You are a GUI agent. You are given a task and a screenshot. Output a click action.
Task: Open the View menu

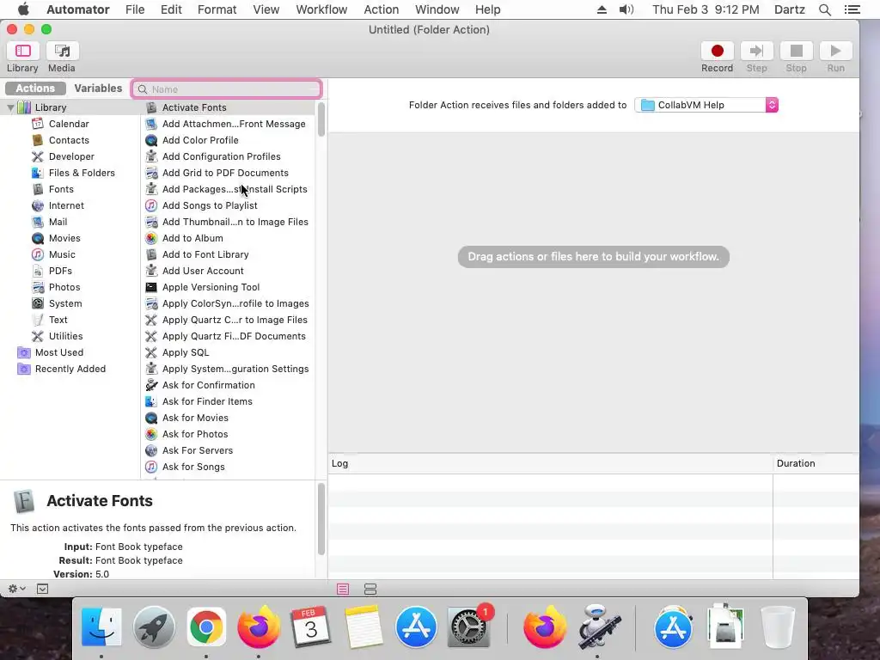pyautogui.click(x=266, y=9)
